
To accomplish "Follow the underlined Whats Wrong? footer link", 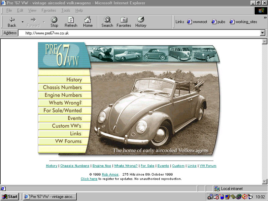I will point(126,165).
